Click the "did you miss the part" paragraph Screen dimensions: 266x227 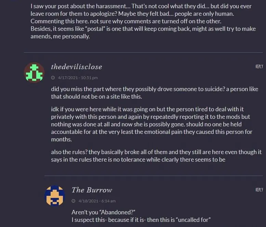155,92
